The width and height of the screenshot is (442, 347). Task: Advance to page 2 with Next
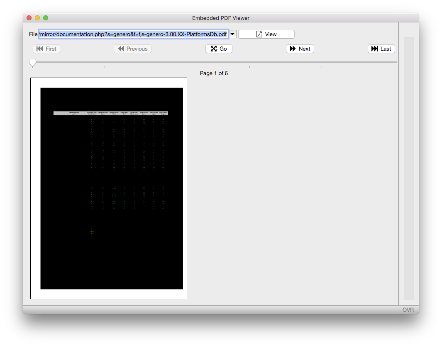(300, 49)
